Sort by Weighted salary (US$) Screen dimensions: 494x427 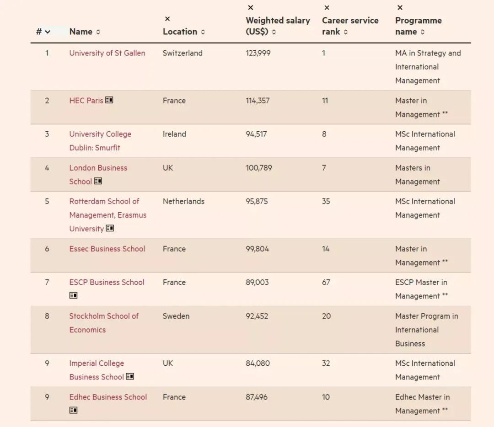click(x=274, y=32)
